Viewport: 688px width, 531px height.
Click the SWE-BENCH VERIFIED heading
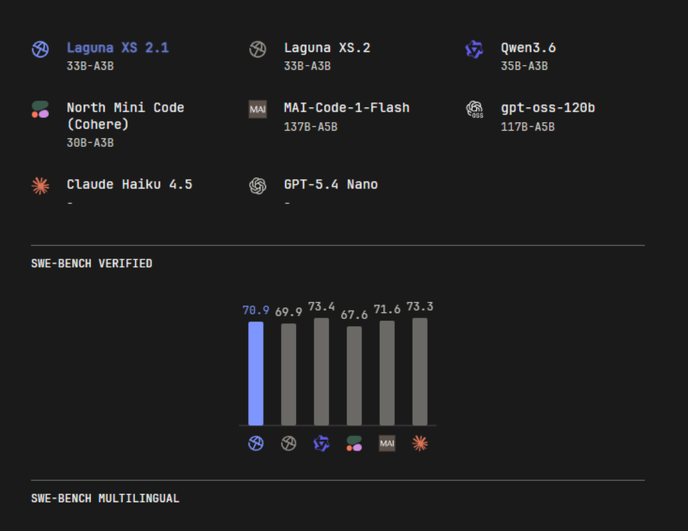[92, 263]
